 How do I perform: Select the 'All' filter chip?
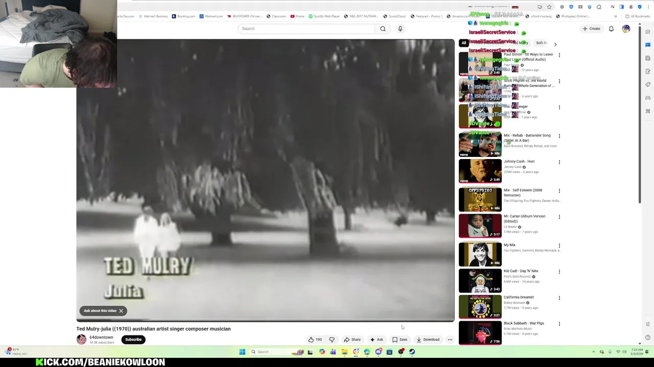463,43
